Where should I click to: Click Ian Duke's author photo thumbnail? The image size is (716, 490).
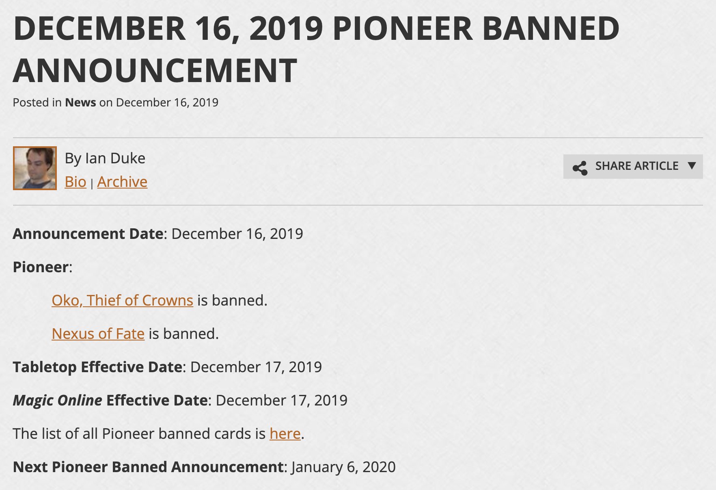[x=35, y=168]
